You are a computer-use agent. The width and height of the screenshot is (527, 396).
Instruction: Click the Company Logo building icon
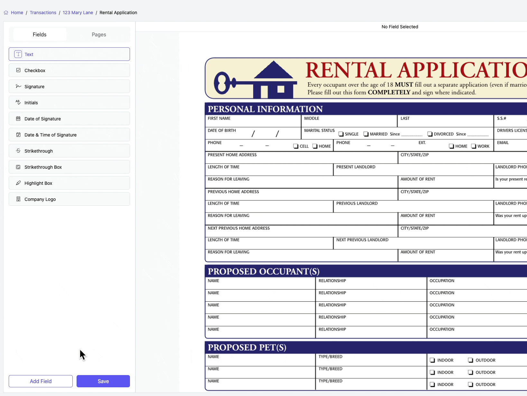pyautogui.click(x=18, y=199)
